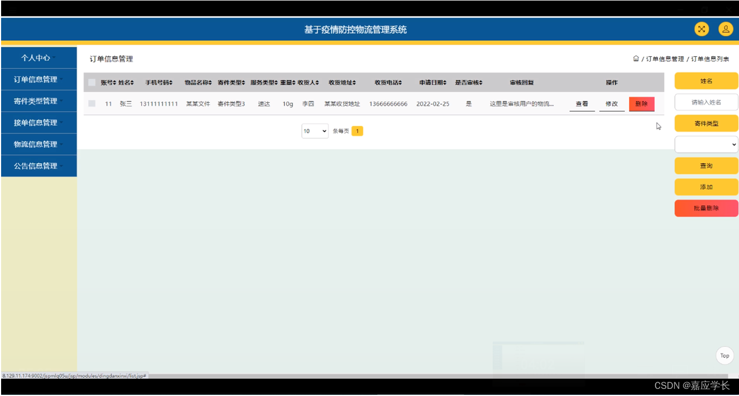Click the 查询 query button
739x396 pixels.
click(706, 165)
